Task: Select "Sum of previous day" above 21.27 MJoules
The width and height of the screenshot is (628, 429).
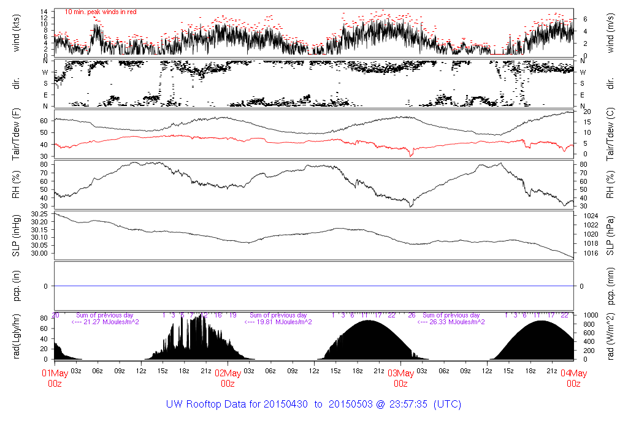Action: [104, 316]
